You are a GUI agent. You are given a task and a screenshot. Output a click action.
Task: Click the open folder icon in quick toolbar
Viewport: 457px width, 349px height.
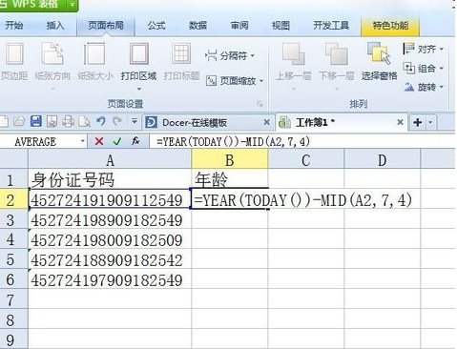[20, 122]
